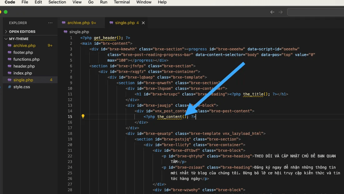The width and height of the screenshot is (344, 194).
Task: Click the PHP icon on archive.php tab
Action: coord(63,23)
